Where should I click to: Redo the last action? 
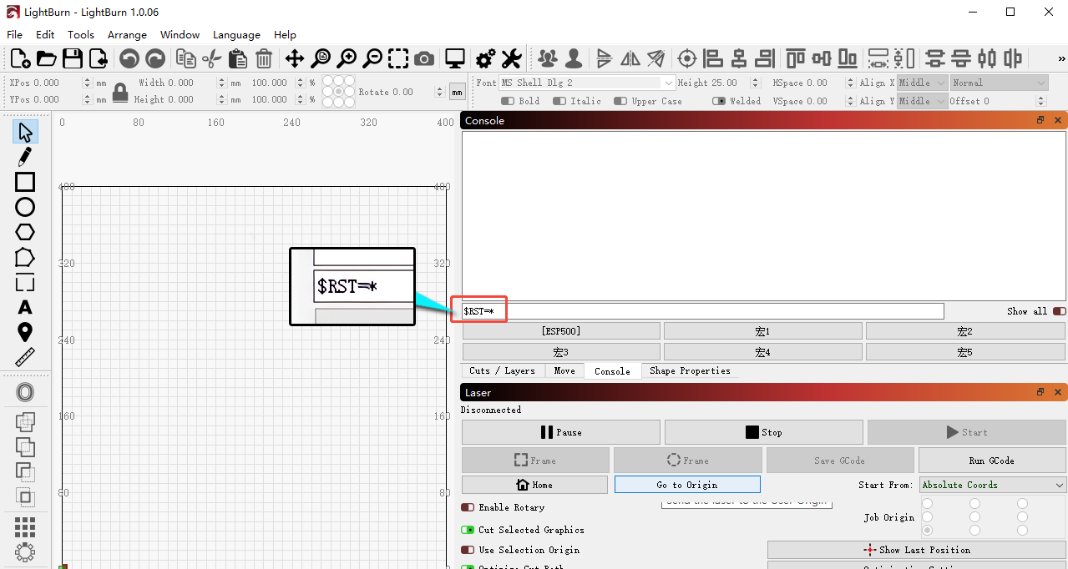[x=155, y=58]
